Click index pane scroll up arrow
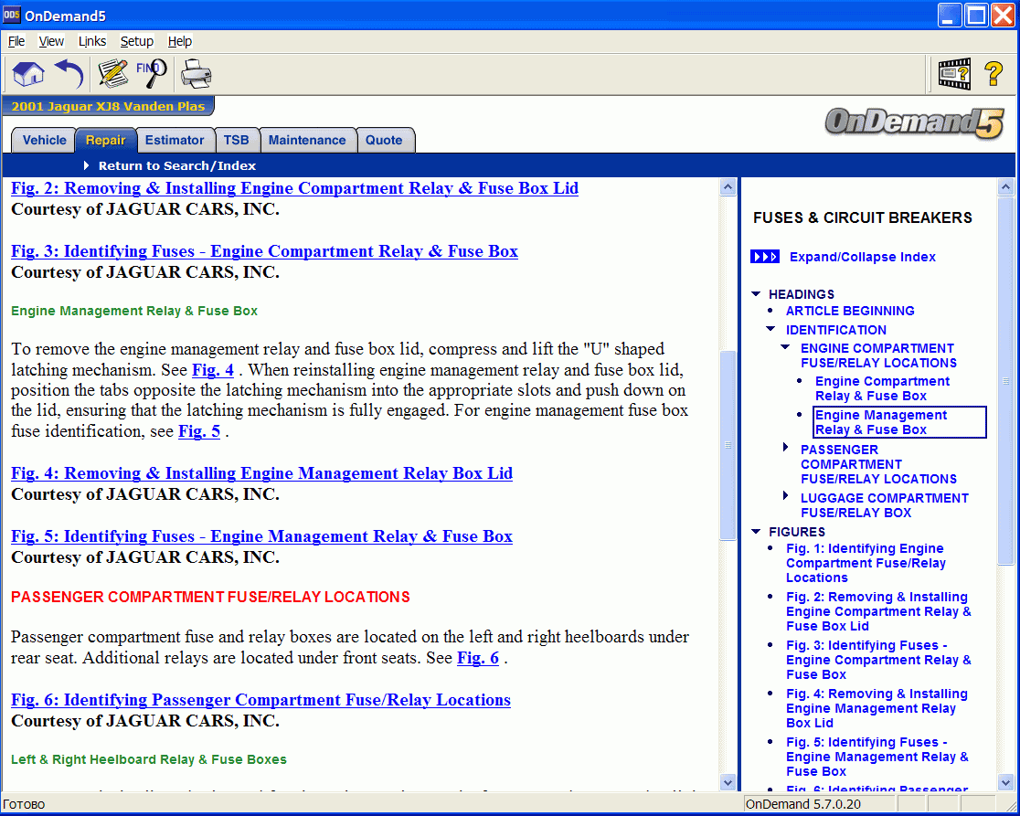 tap(1005, 187)
